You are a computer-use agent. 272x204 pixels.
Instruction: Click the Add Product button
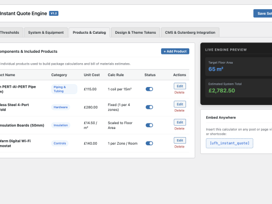pyautogui.click(x=175, y=51)
